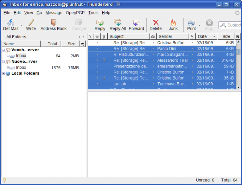This screenshot has width=242, height=185.
Task: Select Inbox with 1676 messages
Action: (x=21, y=68)
